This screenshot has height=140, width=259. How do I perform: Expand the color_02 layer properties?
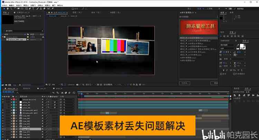(11, 105)
